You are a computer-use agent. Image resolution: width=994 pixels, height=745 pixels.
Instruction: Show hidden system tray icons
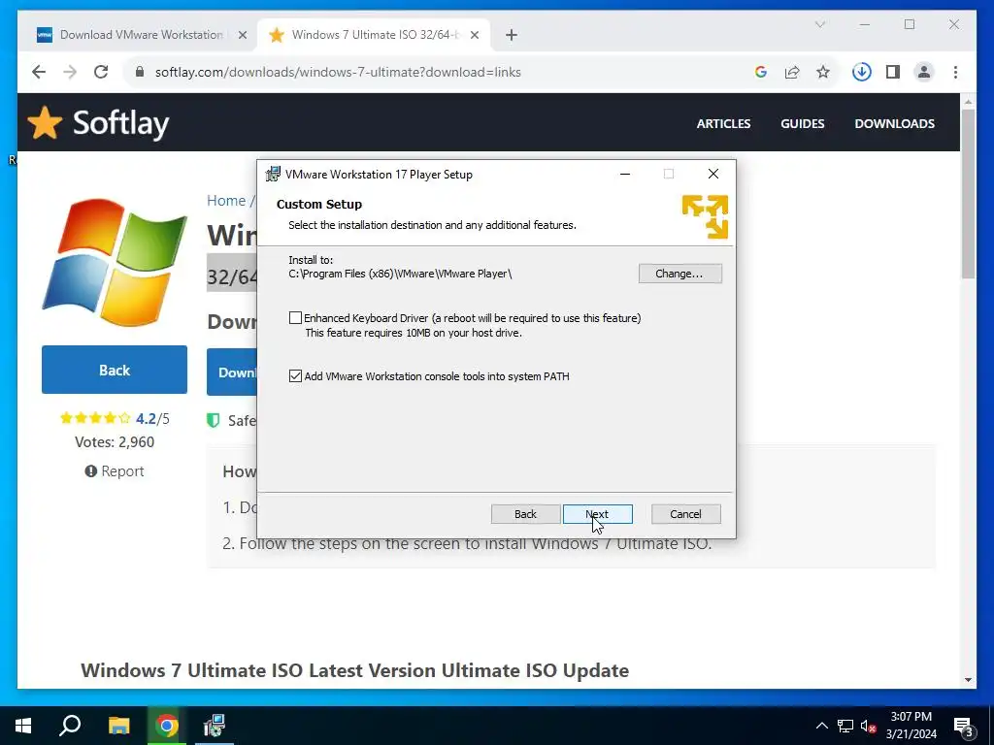click(x=821, y=726)
